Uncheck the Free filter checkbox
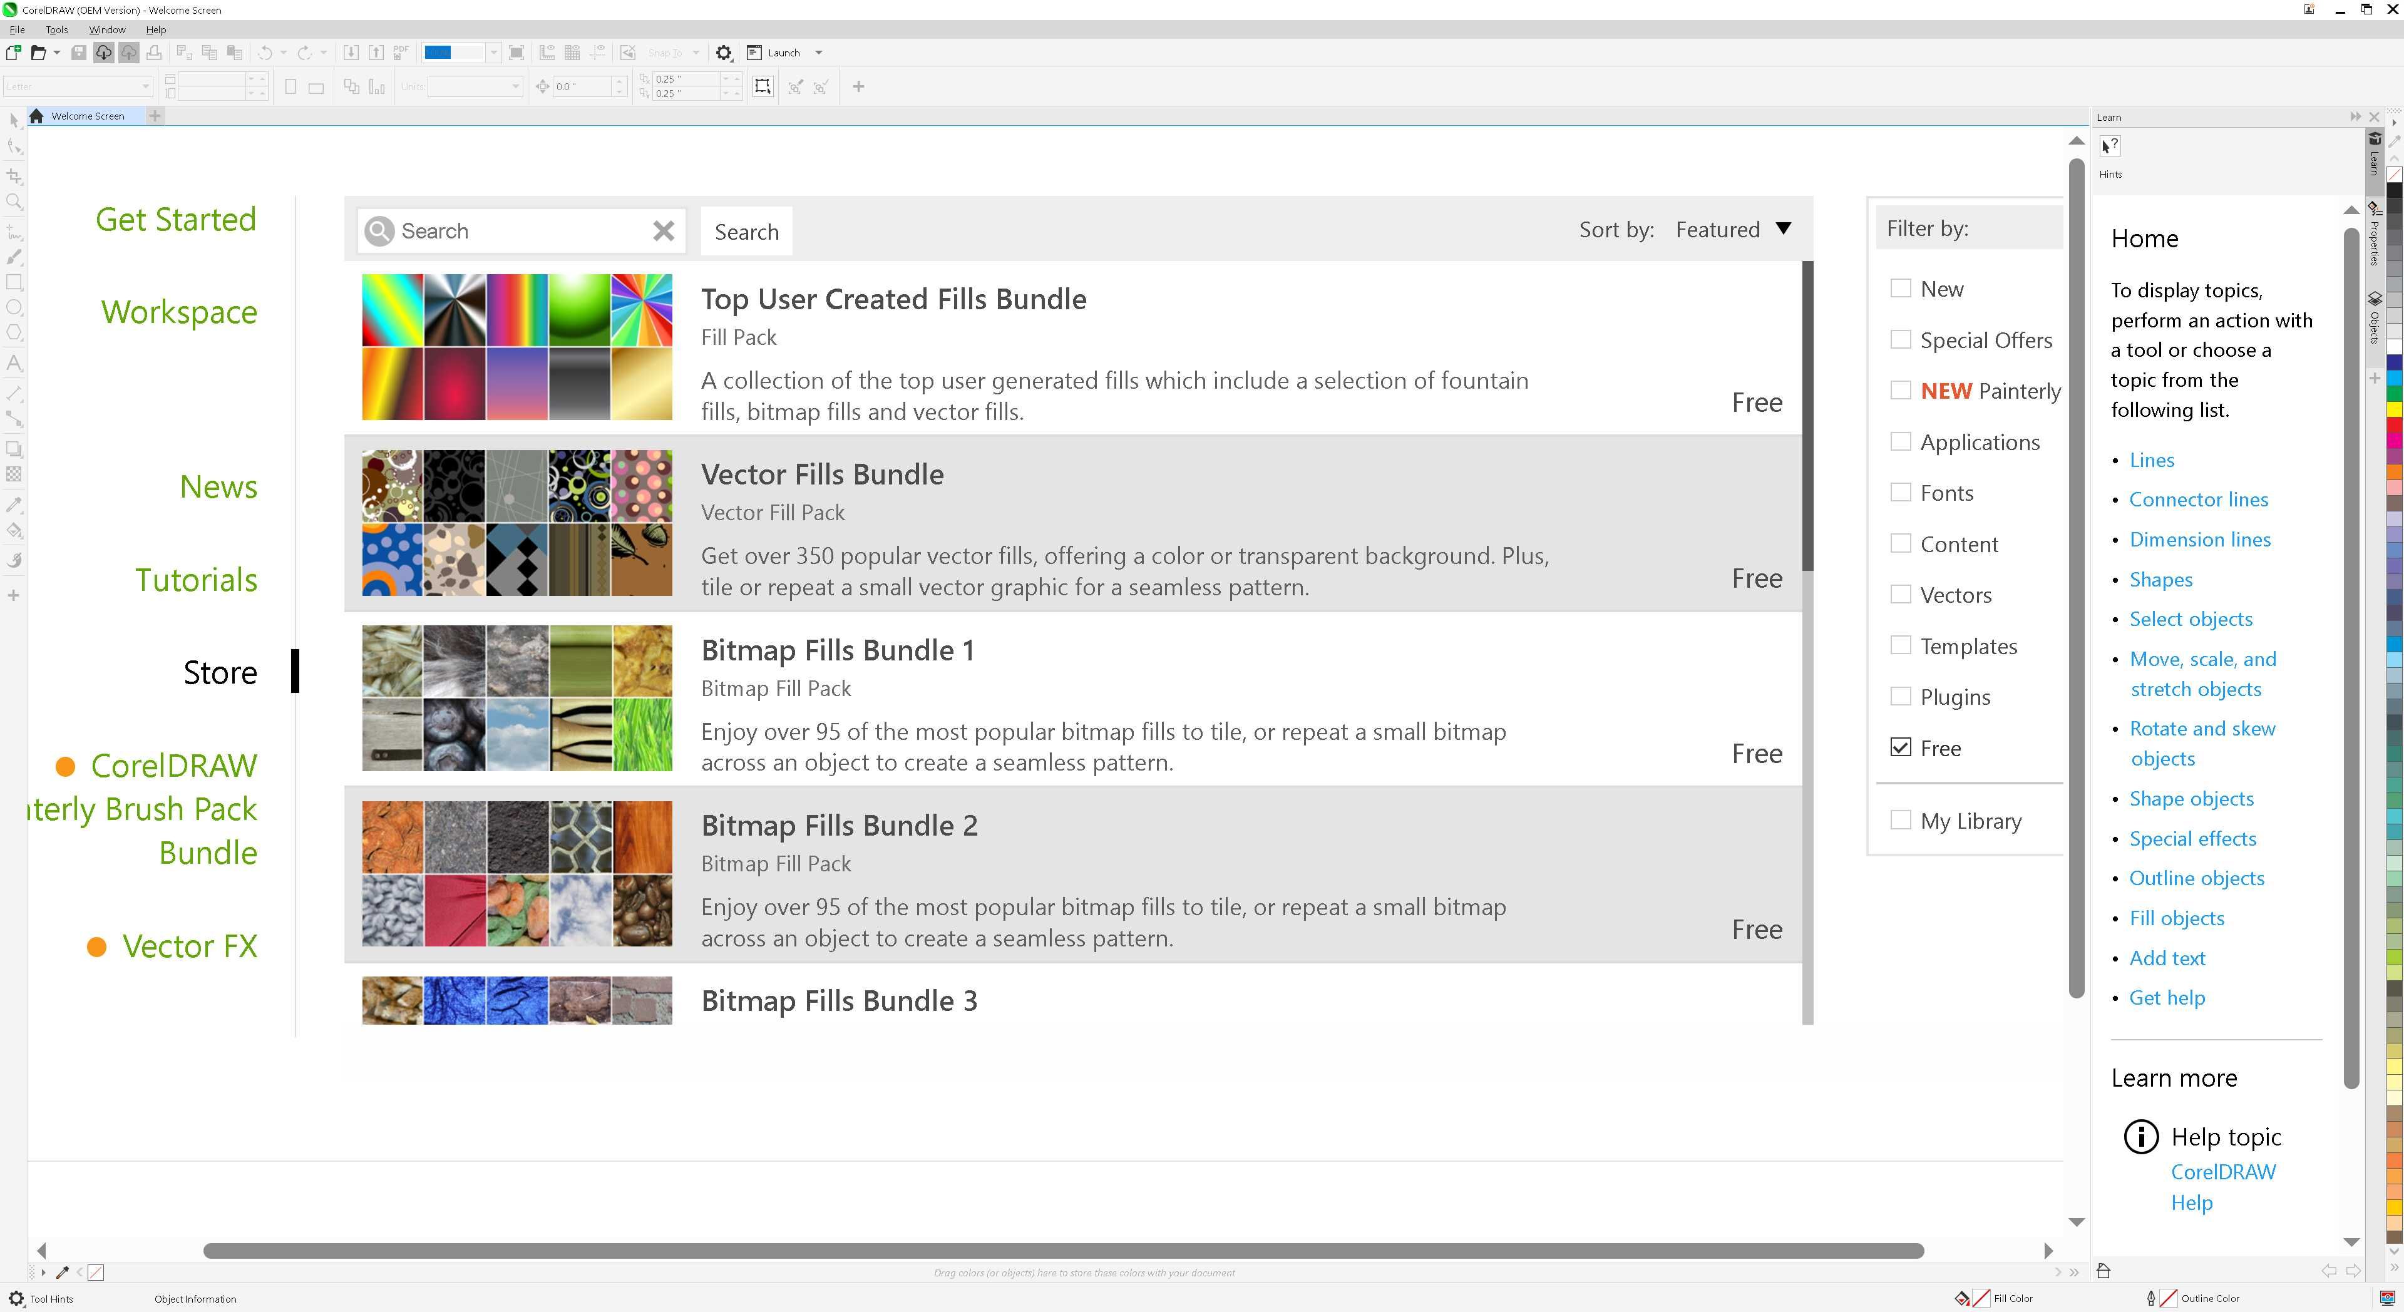 tap(1900, 747)
